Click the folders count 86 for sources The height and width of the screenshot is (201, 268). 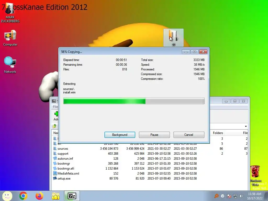click(x=221, y=149)
